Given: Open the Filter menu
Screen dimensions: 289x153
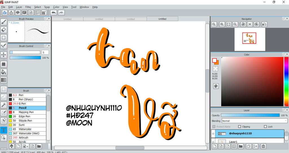Looking at the screenshot, I should coord(28,7).
